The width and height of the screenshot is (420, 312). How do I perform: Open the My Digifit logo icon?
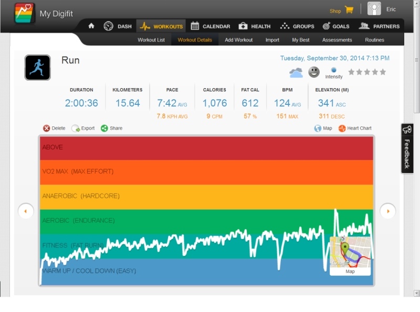point(24,13)
